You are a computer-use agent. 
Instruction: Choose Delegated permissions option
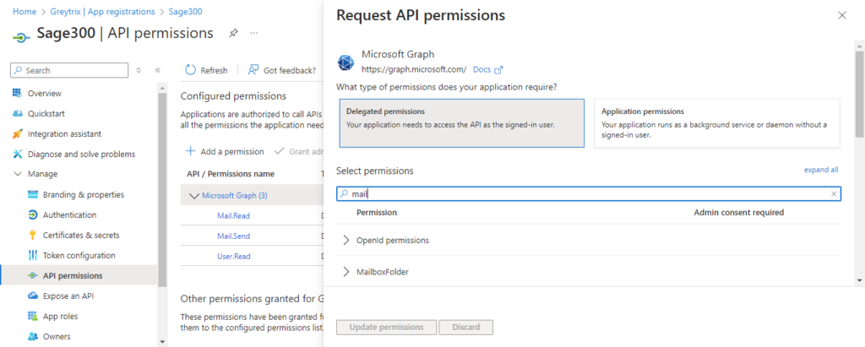[462, 123]
